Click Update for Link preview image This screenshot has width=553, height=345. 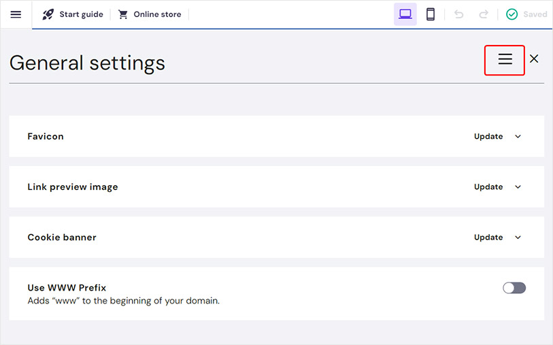click(x=488, y=187)
